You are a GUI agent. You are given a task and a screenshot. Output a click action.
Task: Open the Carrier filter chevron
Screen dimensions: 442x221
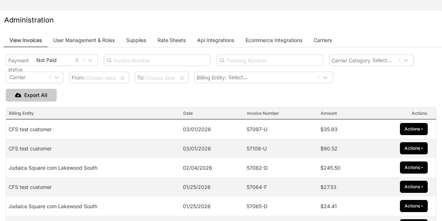57,77
